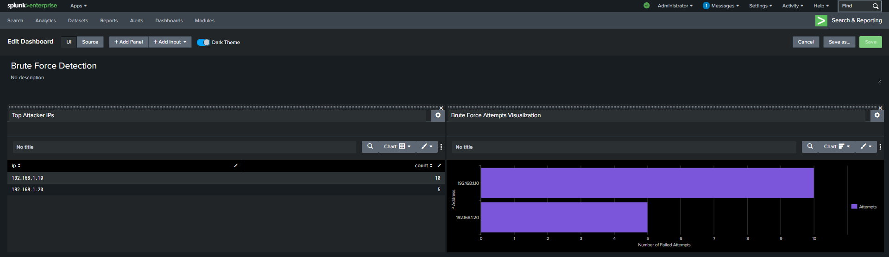Go to the Modules tab

point(205,21)
